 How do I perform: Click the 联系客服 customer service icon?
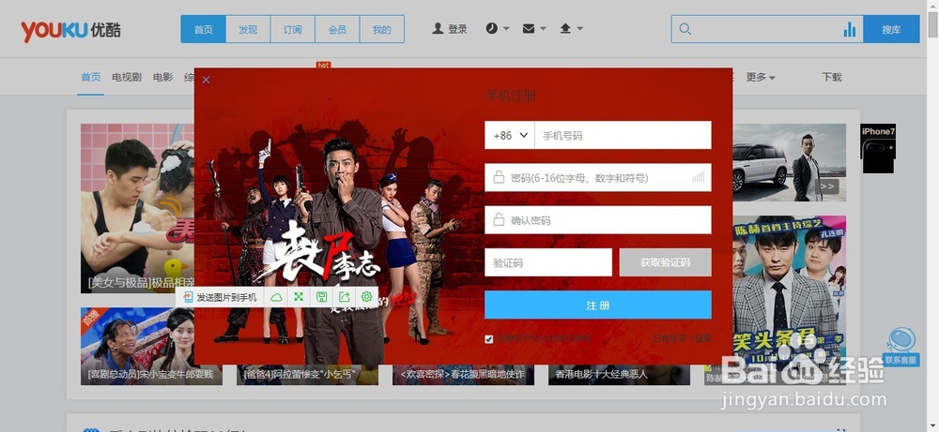(901, 347)
